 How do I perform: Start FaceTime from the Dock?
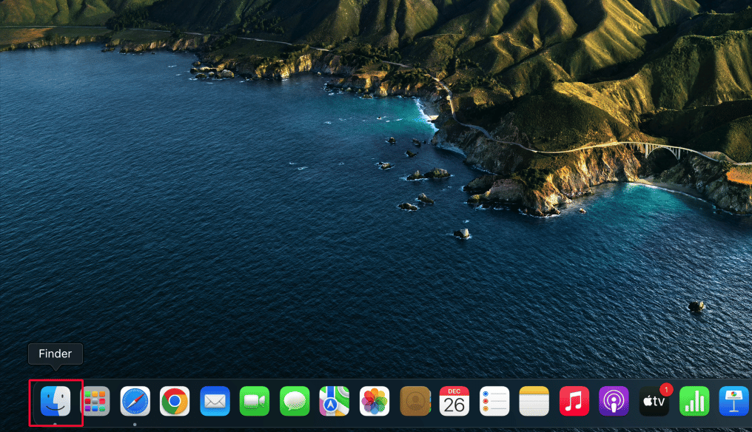pyautogui.click(x=254, y=401)
